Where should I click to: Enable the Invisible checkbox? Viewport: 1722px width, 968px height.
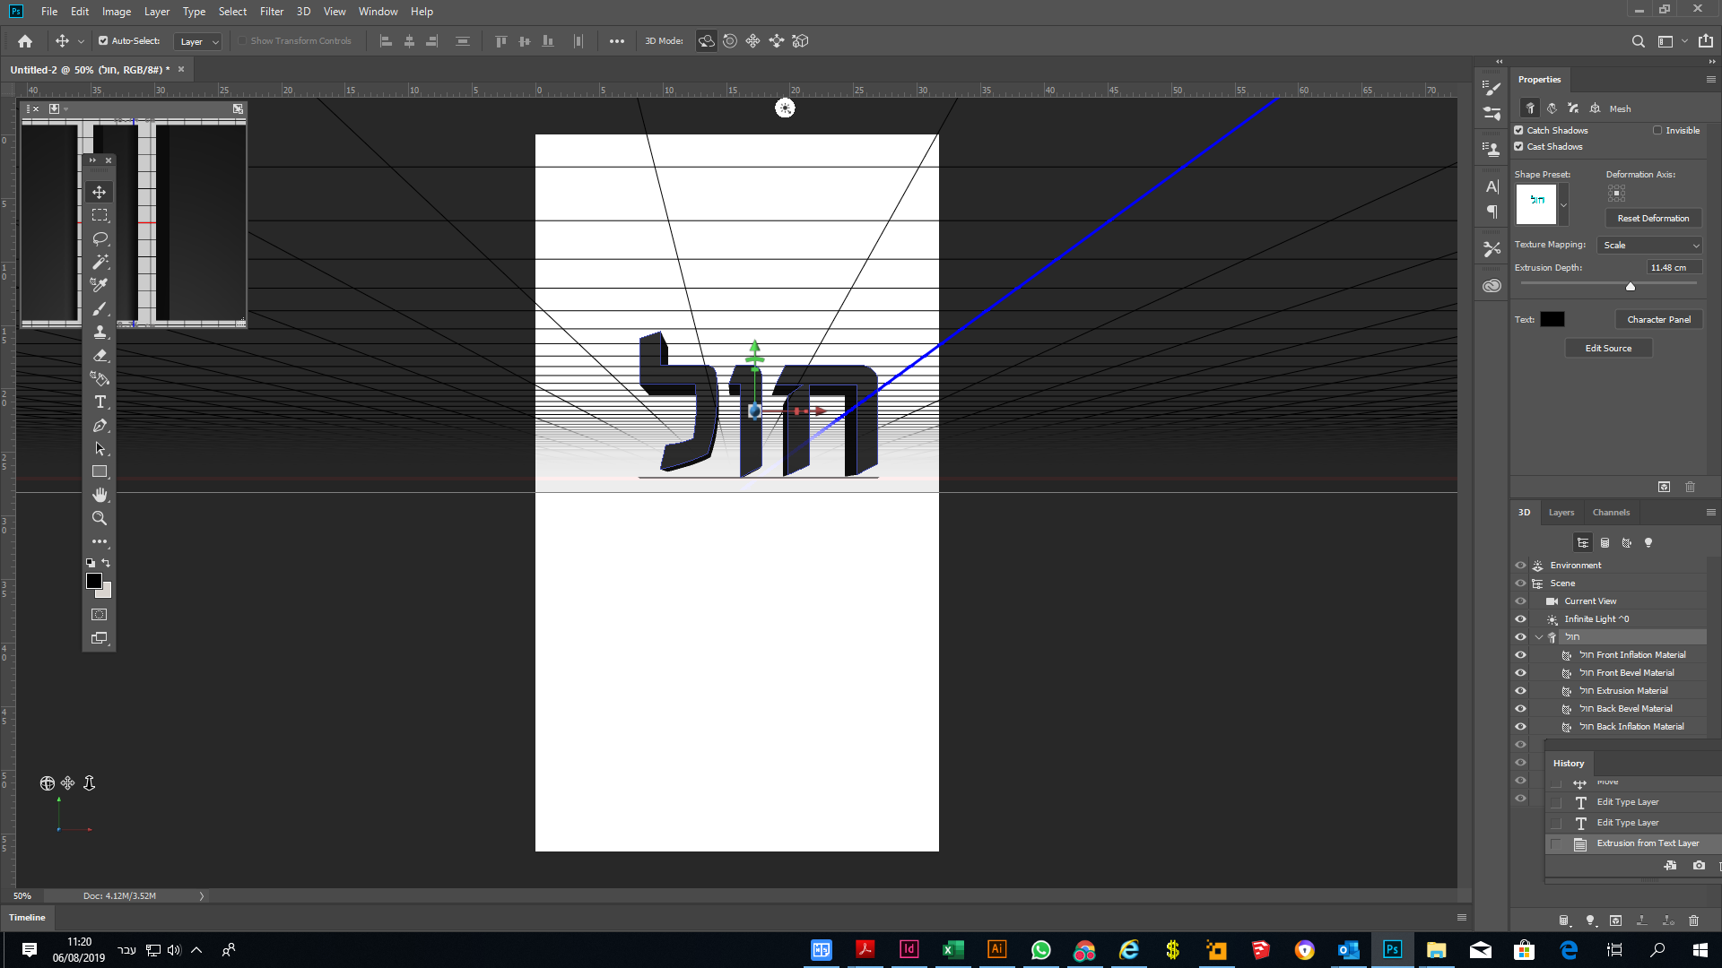coord(1659,130)
